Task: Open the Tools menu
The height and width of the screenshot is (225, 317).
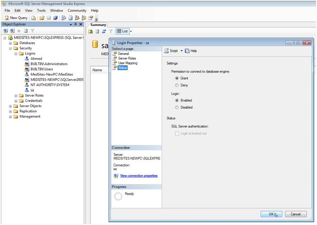Action: (x=41, y=10)
